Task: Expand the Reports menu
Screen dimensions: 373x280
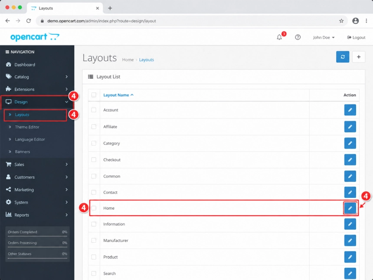Action: pos(37,215)
